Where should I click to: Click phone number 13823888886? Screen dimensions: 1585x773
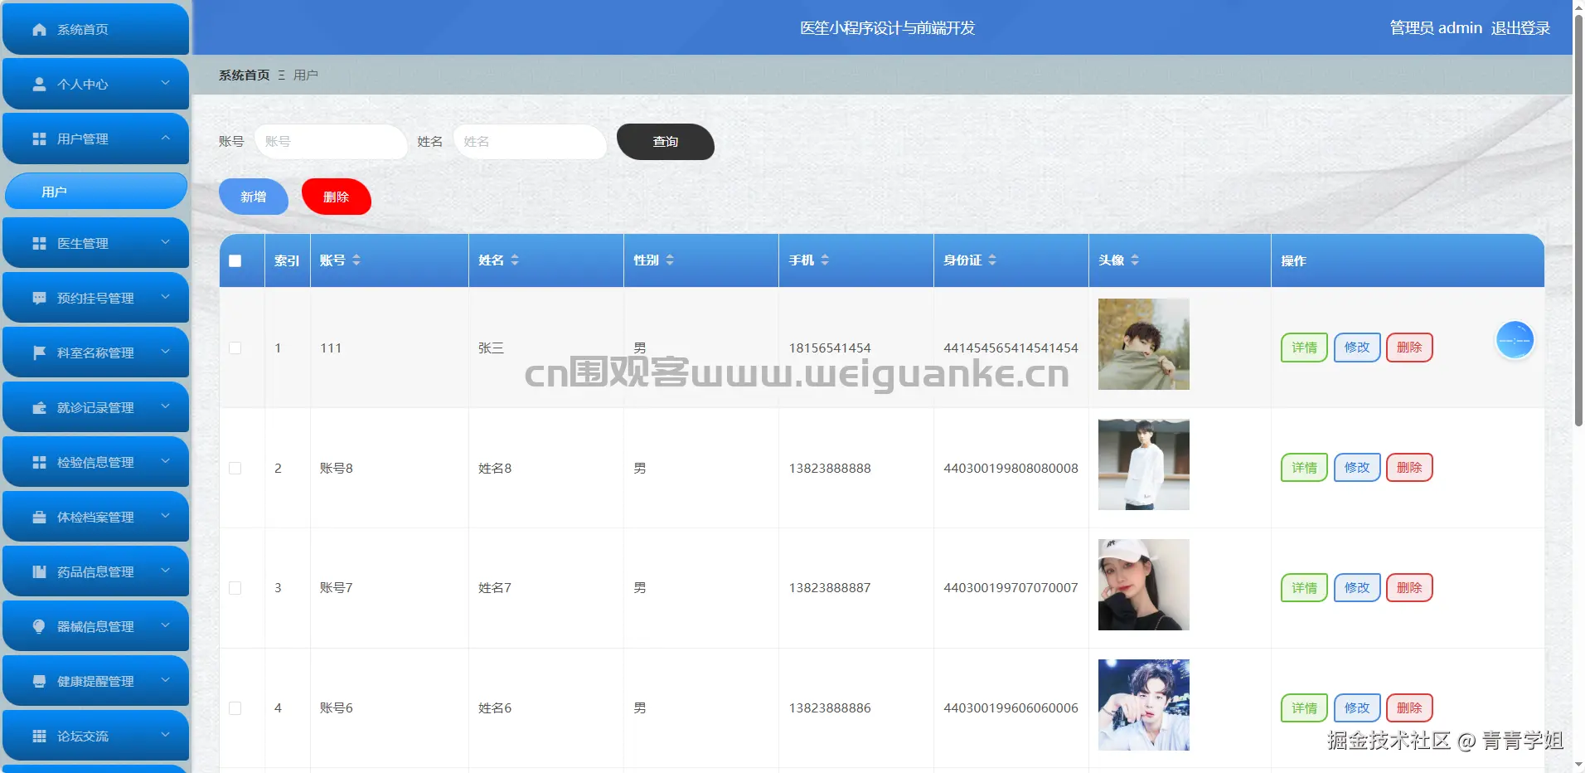coord(830,708)
